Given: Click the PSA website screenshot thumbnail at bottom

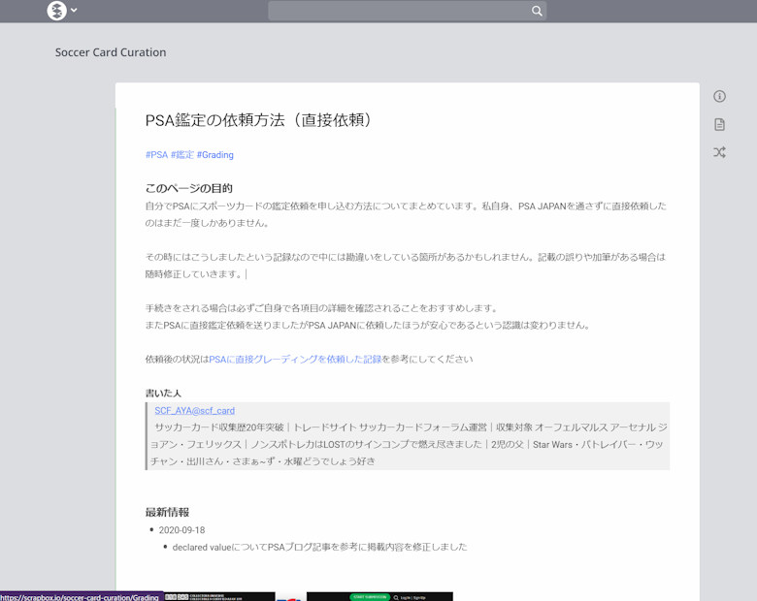Looking at the screenshot, I should point(379,596).
